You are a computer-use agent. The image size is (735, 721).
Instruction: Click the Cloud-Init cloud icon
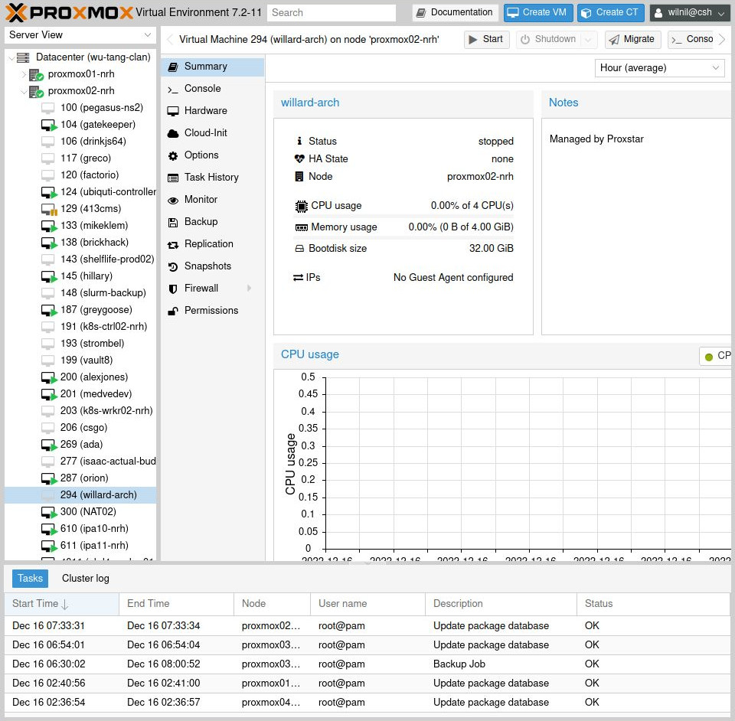pos(173,133)
